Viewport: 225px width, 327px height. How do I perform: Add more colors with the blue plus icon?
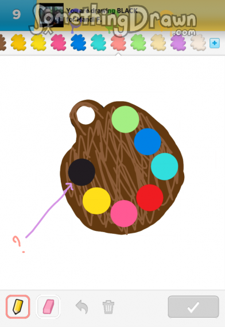tap(215, 43)
